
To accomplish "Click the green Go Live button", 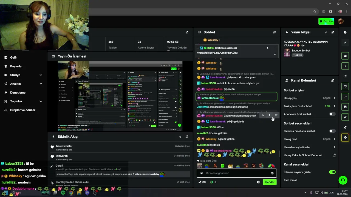I will click(x=326, y=21).
